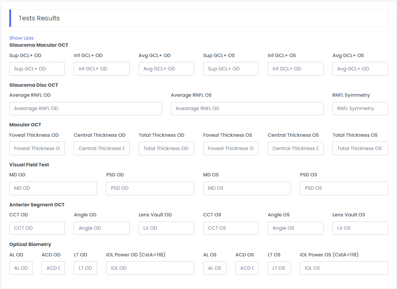Focus the Central Thickness OS input
This screenshot has height=289, width=397.
click(295, 149)
